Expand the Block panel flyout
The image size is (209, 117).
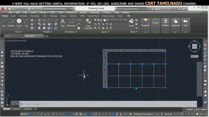pos(134,32)
